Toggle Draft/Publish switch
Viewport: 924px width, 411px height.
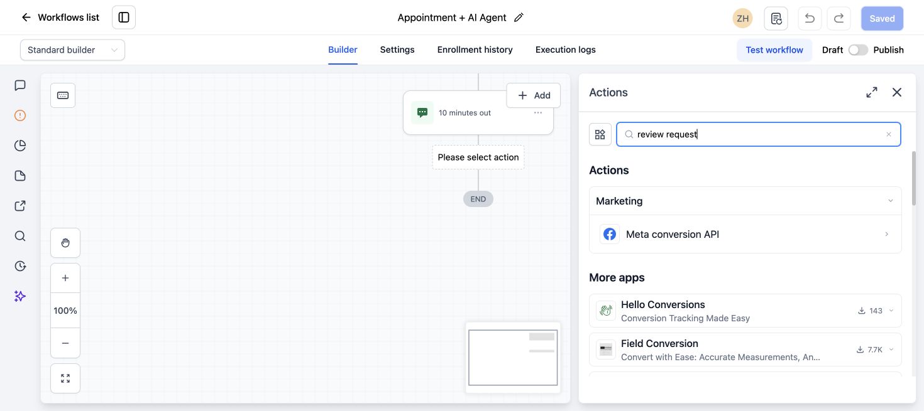(858, 50)
